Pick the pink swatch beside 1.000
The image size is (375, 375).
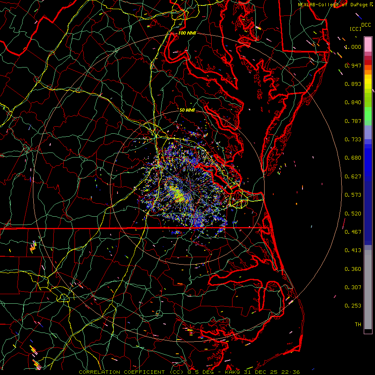368,45
